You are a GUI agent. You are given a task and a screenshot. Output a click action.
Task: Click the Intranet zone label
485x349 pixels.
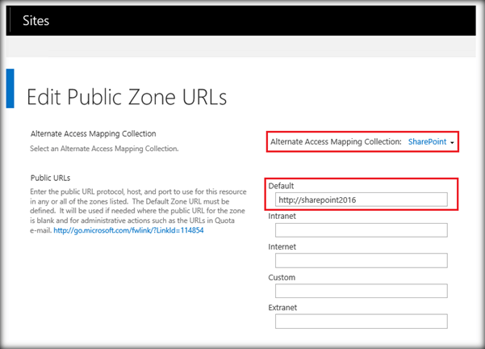pyautogui.click(x=282, y=217)
